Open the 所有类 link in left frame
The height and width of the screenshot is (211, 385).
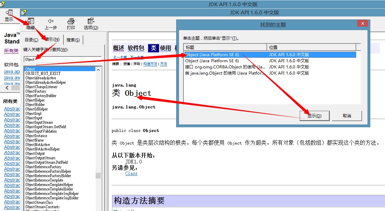click(11, 51)
